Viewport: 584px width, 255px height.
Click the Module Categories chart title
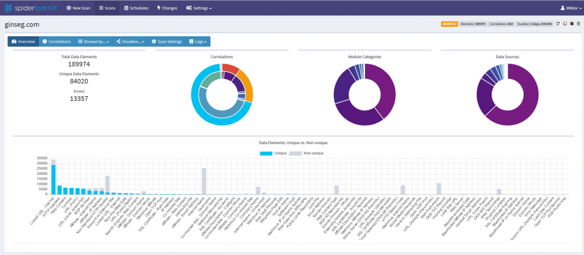(x=364, y=57)
